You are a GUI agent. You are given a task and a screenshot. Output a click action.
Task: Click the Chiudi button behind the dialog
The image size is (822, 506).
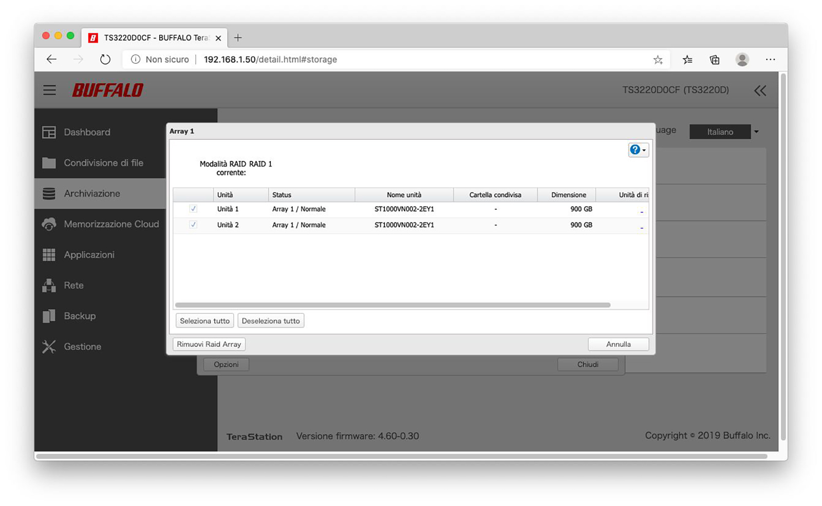pyautogui.click(x=588, y=364)
